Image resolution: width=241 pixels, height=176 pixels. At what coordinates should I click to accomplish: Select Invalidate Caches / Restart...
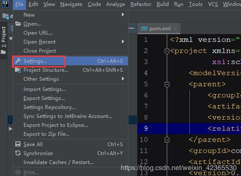tap(71, 162)
